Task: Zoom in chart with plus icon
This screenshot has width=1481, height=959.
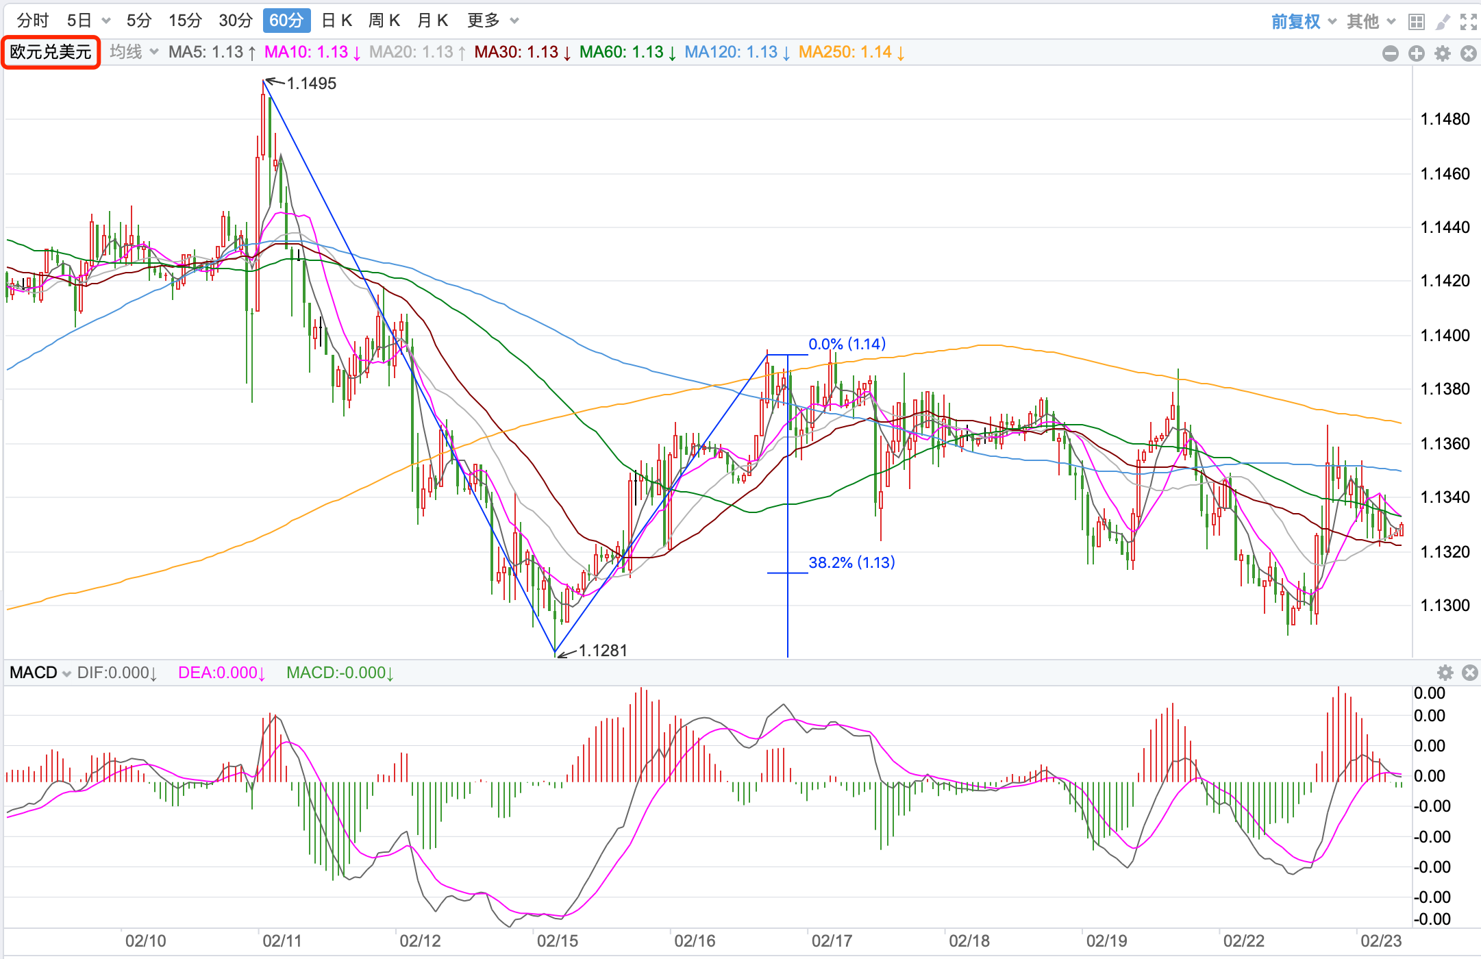Action: (1417, 53)
